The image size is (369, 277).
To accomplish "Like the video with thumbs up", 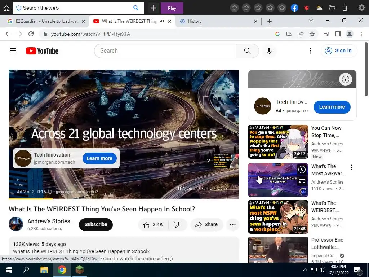I will pyautogui.click(x=153, y=224).
